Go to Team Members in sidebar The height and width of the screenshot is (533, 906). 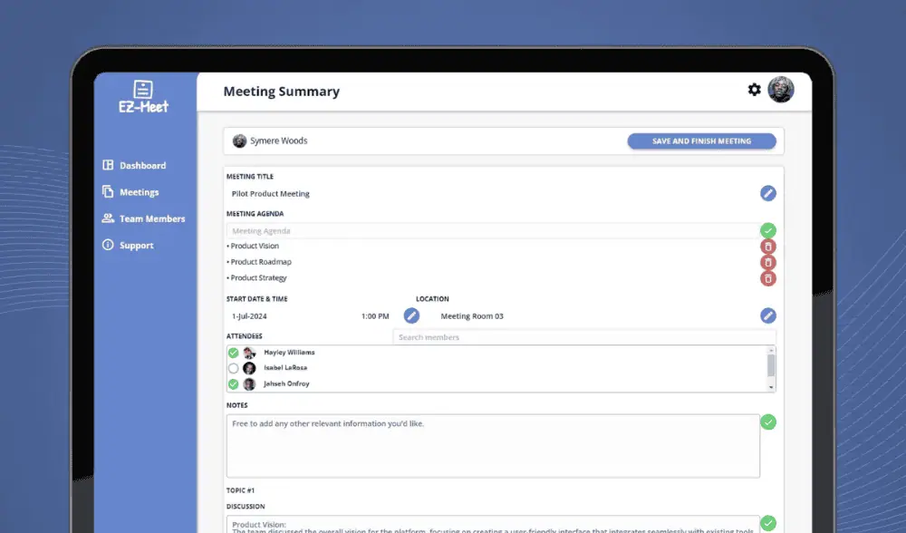tap(151, 218)
